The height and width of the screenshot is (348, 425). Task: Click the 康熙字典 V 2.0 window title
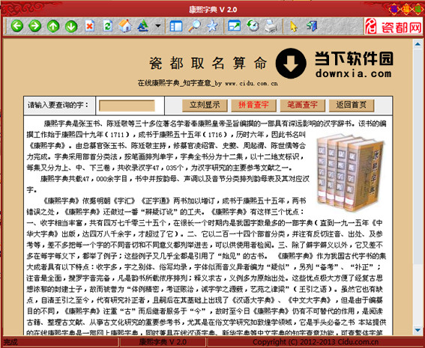(x=213, y=10)
